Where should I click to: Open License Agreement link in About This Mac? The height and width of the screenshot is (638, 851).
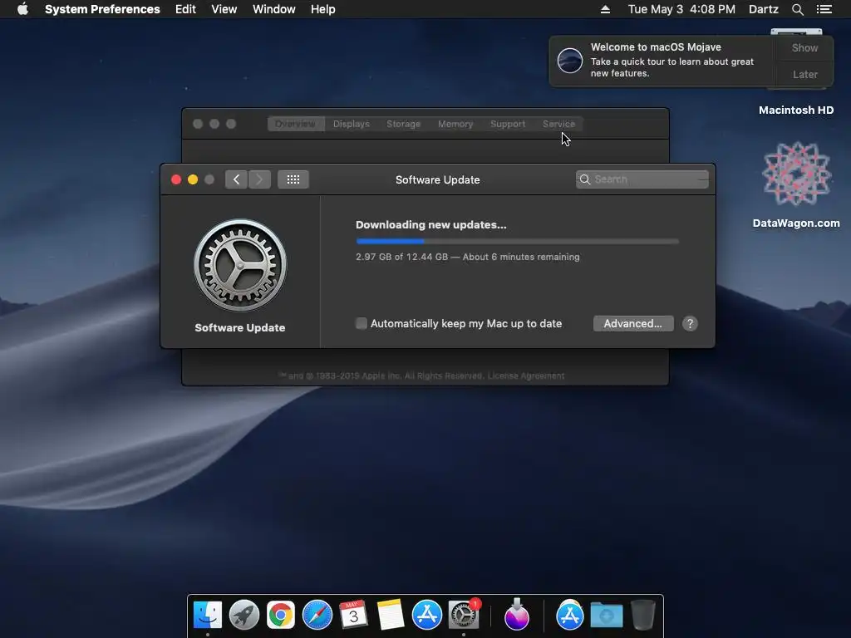tap(525, 375)
